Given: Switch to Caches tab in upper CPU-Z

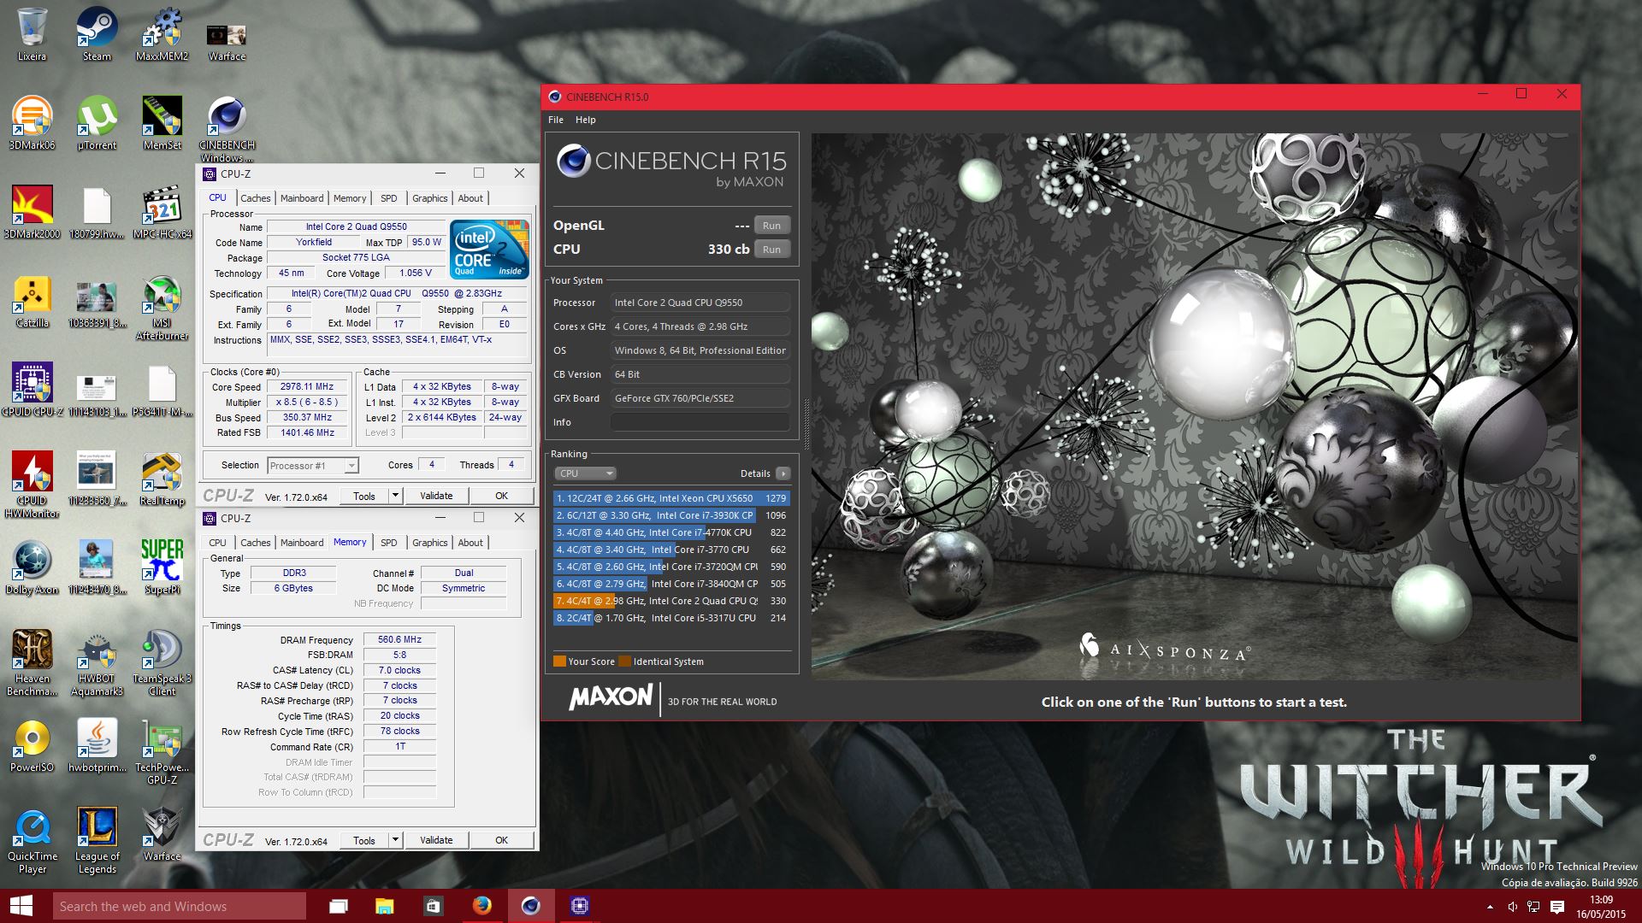Looking at the screenshot, I should click(255, 198).
